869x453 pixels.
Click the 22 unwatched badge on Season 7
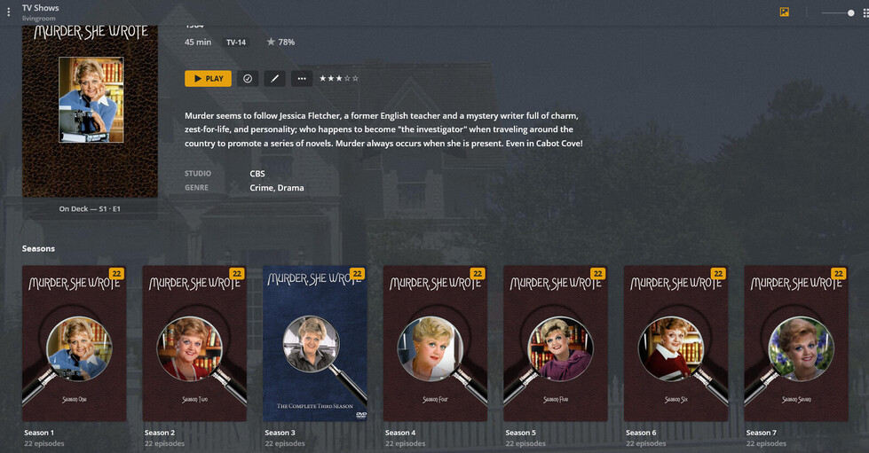pos(839,274)
